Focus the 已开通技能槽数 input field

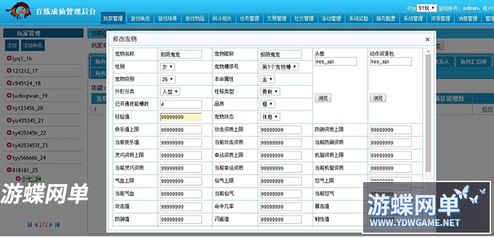(181, 104)
